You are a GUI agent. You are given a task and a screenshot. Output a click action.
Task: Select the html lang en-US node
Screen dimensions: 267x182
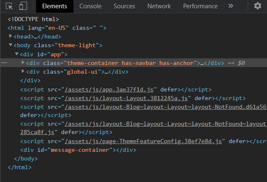(x=57, y=28)
